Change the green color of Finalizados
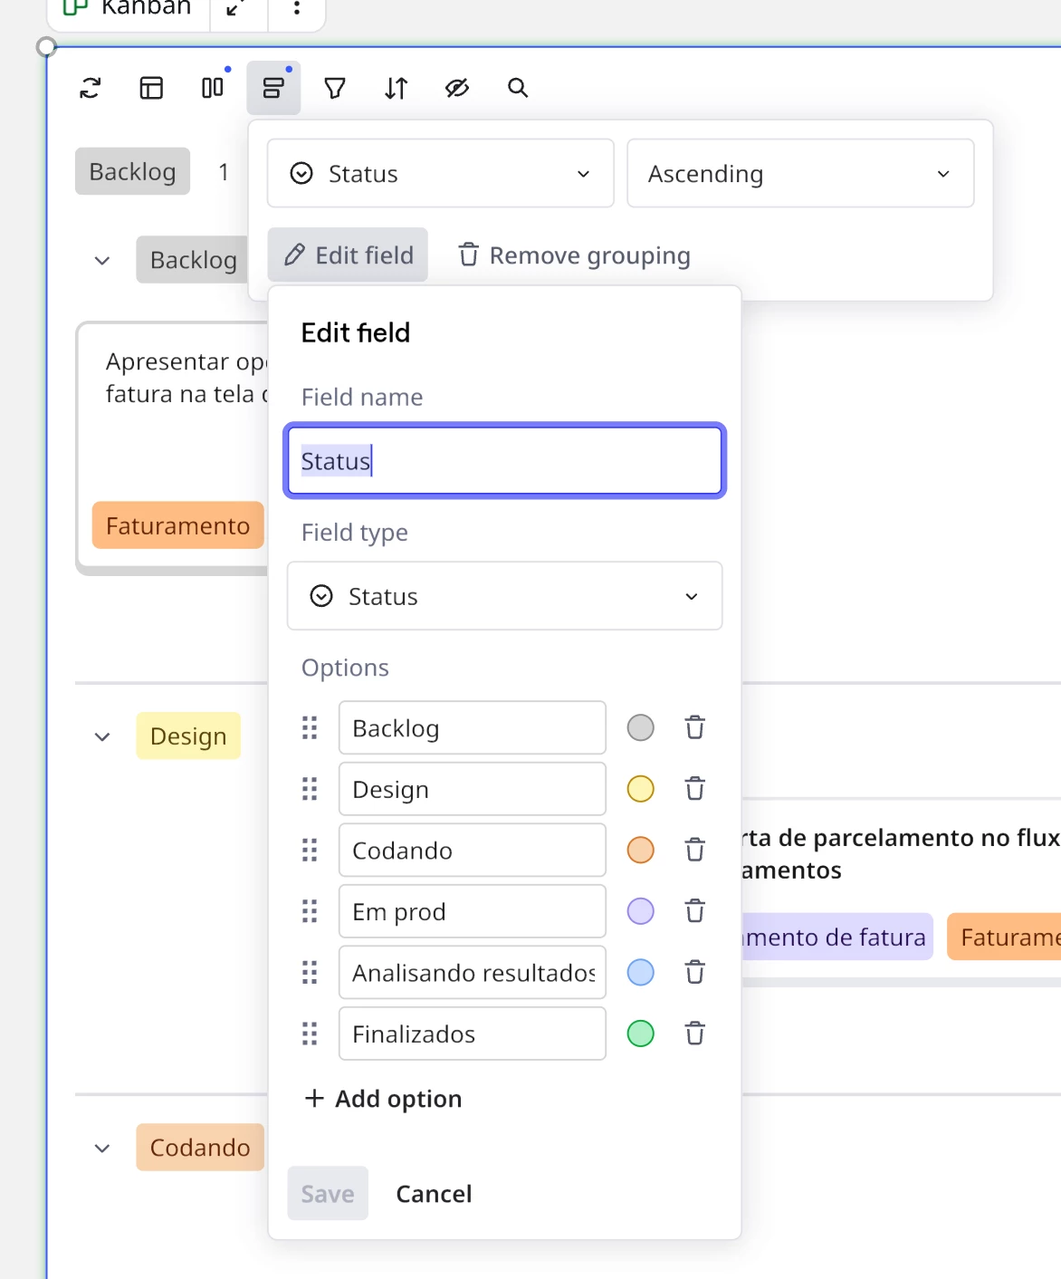The height and width of the screenshot is (1279, 1061). pos(640,1034)
